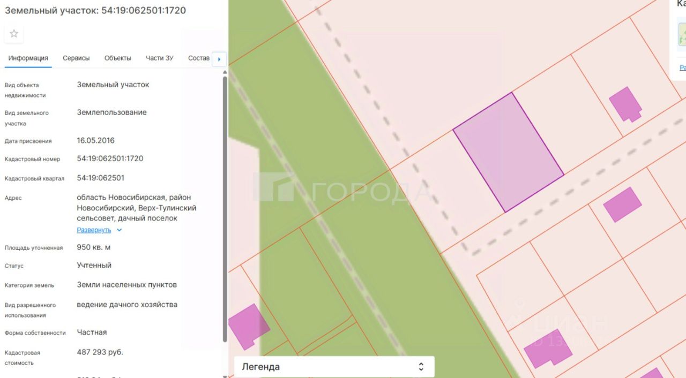This screenshot has width=686, height=378.
Task: Select the highlighted purple land parcel
Action: (x=508, y=153)
